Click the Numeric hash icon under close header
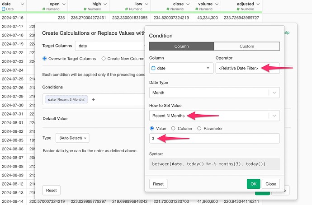Screen dimensions: 312x205 coord(168,9)
